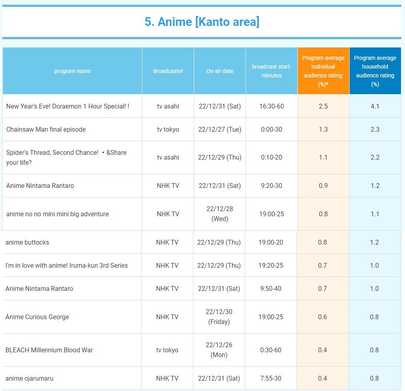
Task: Click 'Anime Nintama Rantaro' in the 9:50-40 row
Action: pos(39,288)
